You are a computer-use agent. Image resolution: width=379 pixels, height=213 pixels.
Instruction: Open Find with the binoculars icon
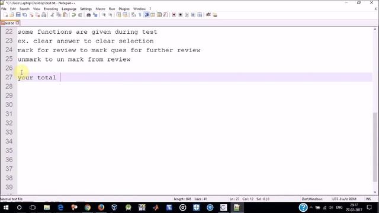(89, 15)
